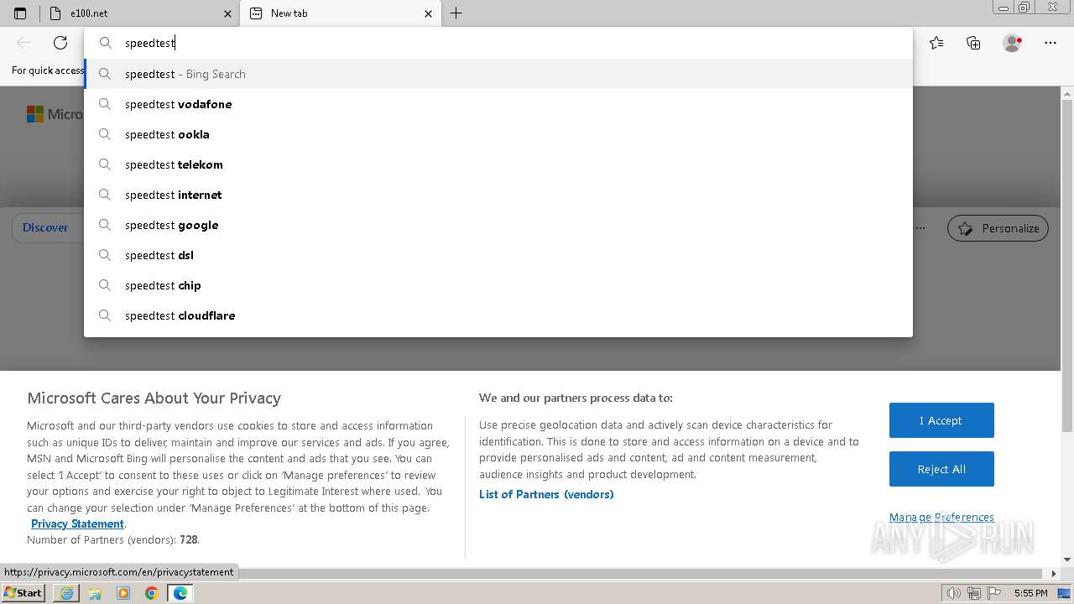Click the 5:55 PM system clock
The image size is (1074, 604).
click(x=1030, y=593)
